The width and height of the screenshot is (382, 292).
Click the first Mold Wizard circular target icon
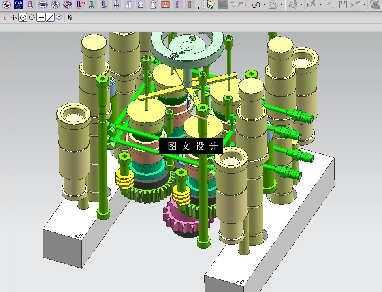[6, 5]
